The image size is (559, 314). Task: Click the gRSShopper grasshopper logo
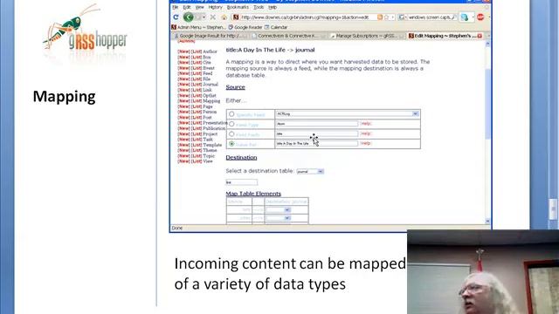[x=86, y=31]
